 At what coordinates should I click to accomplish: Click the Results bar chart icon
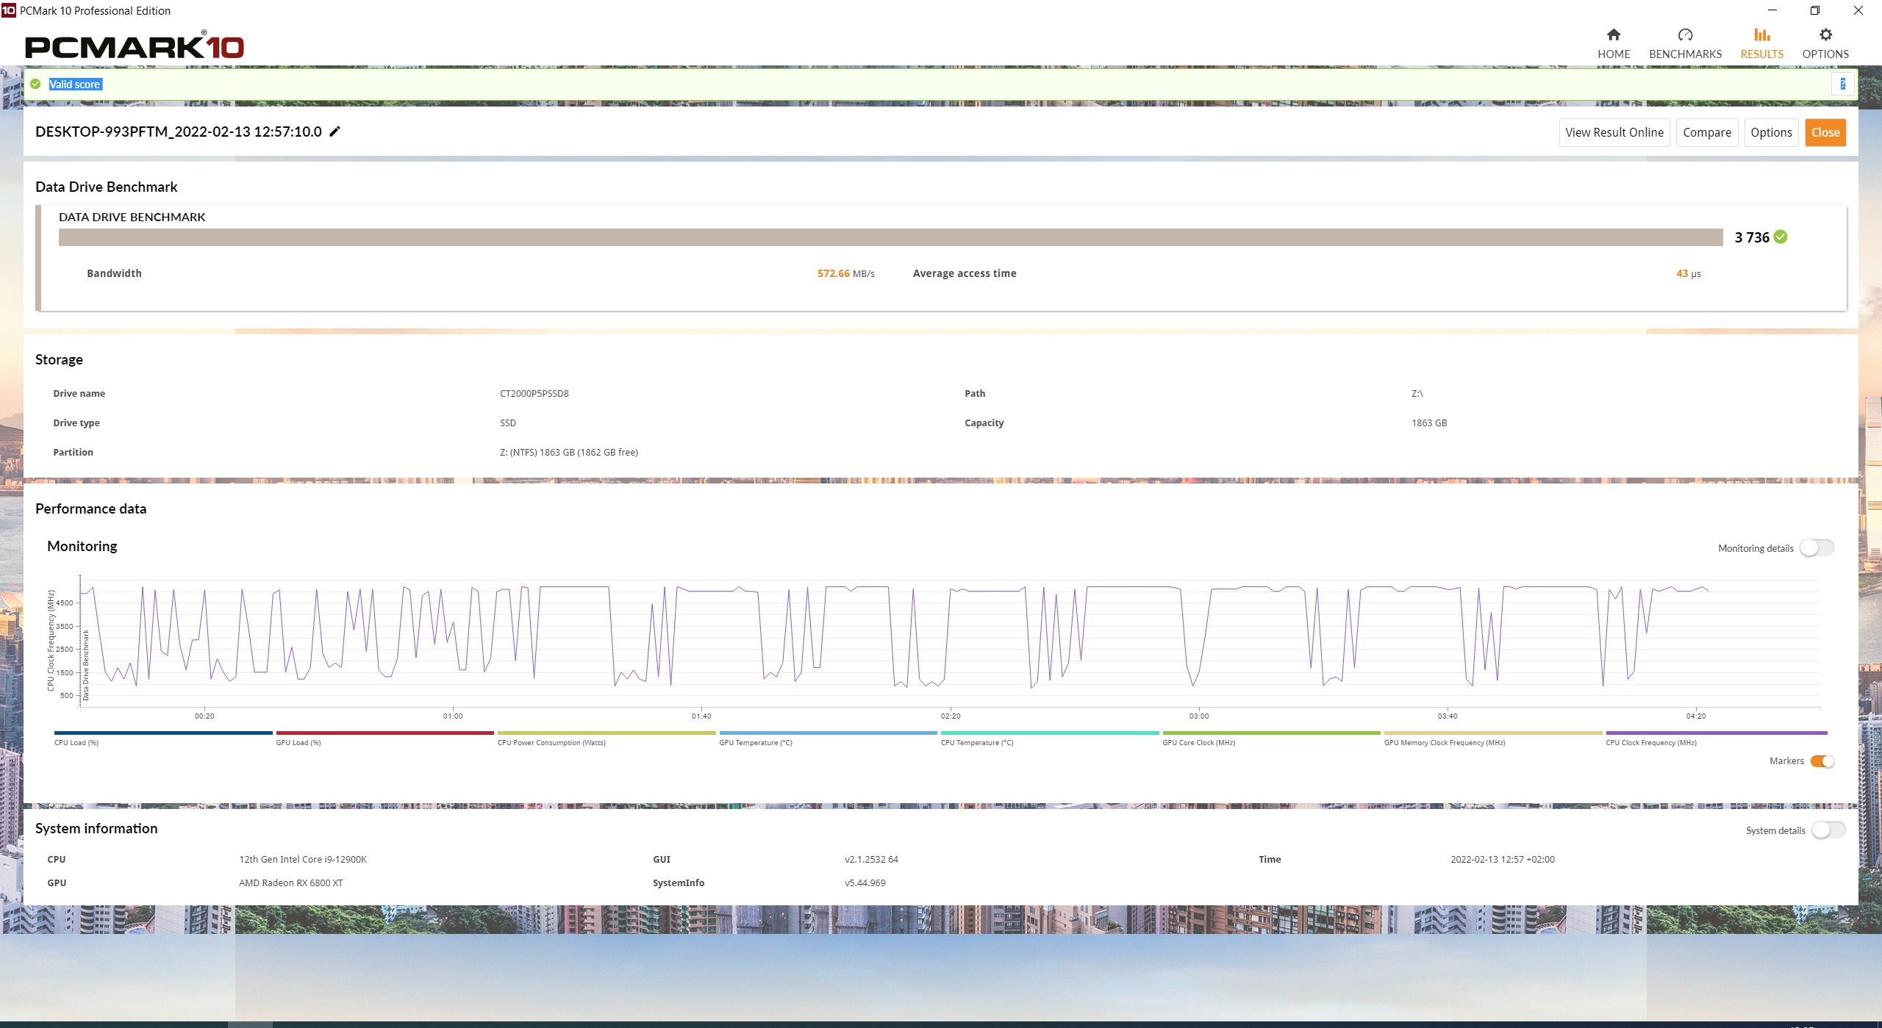(x=1761, y=35)
